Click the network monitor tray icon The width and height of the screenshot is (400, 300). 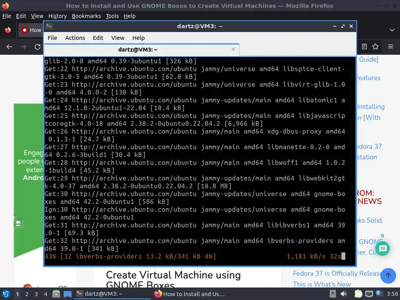[x=369, y=294]
